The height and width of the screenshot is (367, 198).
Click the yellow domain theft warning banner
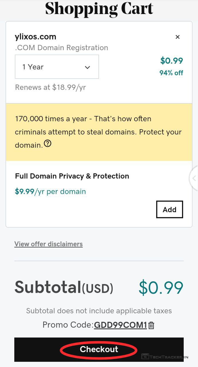coord(99,132)
